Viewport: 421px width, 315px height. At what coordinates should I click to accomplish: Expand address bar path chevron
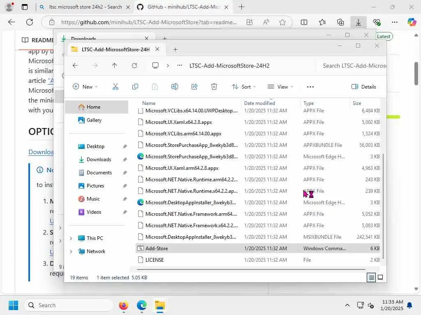pyautogui.click(x=168, y=66)
